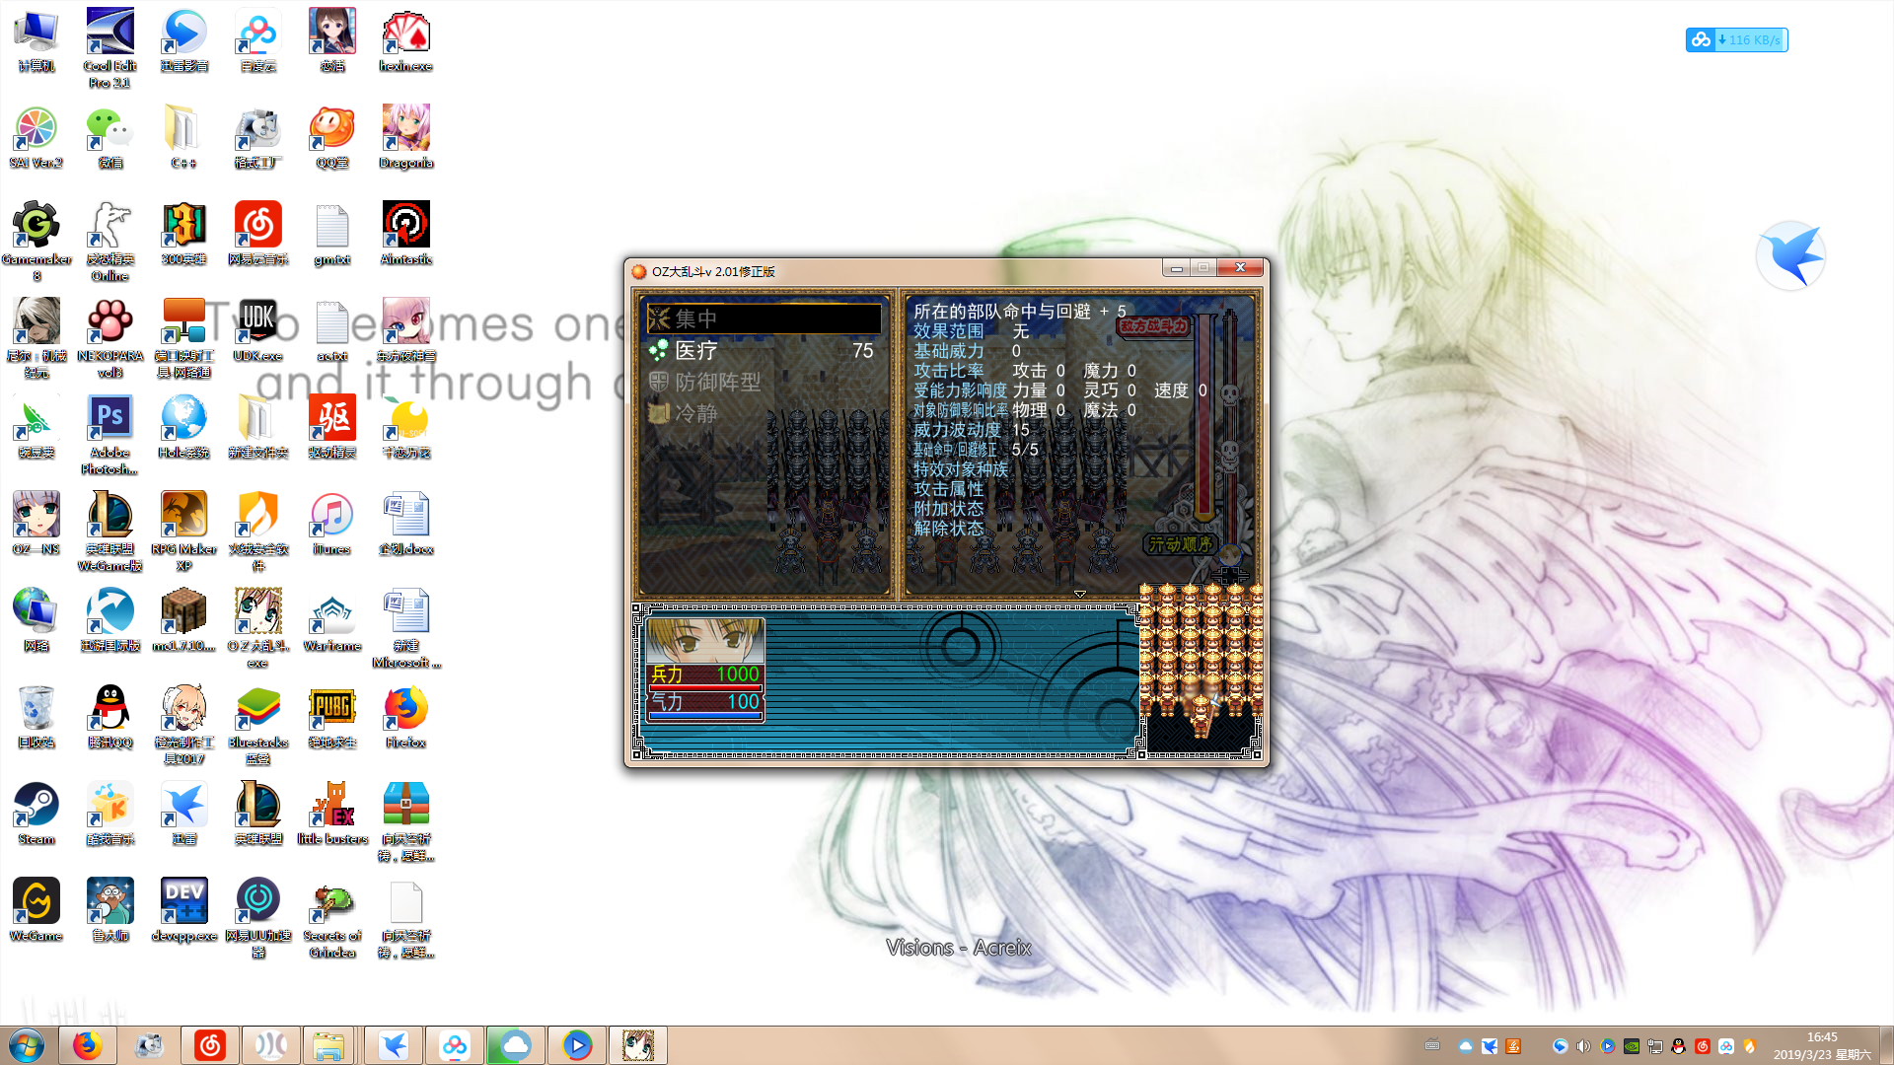1894x1065 pixels.
Task: Open Secrets of Grindea desktop shortcut
Action: pos(331,918)
